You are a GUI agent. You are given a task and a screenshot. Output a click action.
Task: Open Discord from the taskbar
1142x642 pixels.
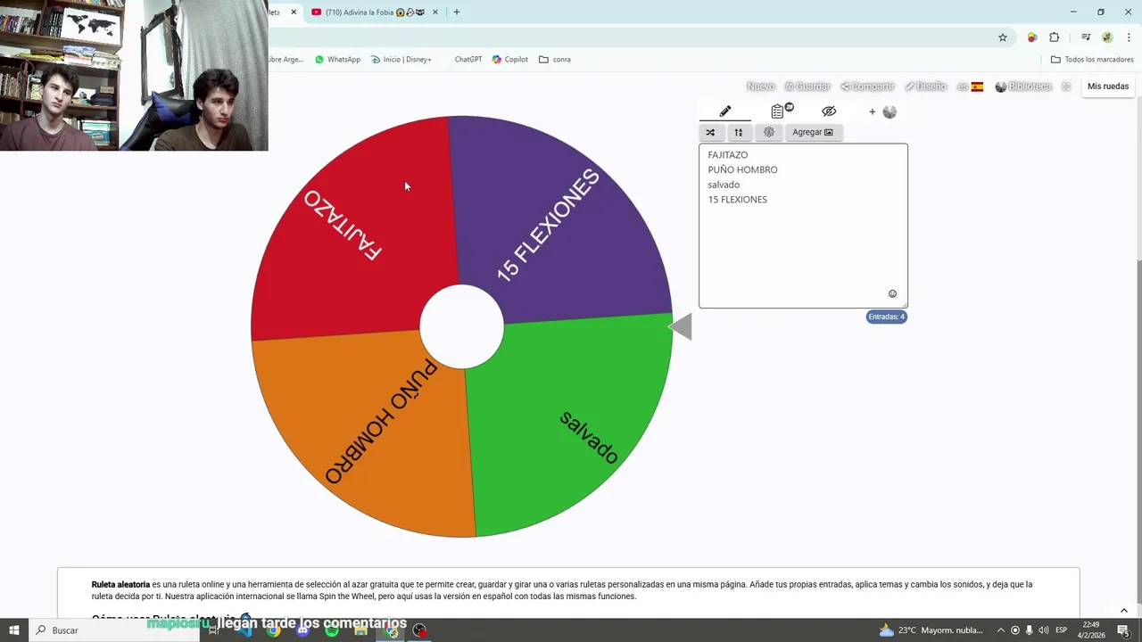302,630
